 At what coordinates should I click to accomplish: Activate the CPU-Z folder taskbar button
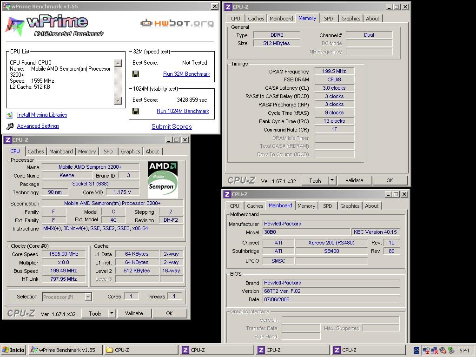141,350
